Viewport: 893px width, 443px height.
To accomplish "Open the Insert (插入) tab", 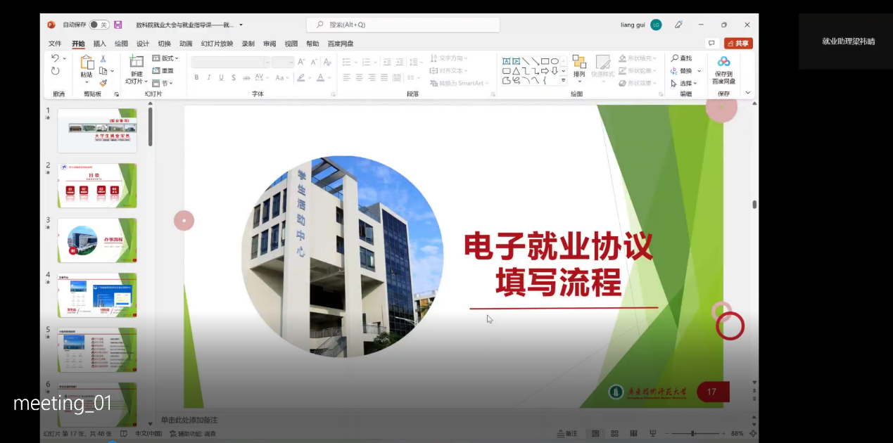I will [100, 44].
